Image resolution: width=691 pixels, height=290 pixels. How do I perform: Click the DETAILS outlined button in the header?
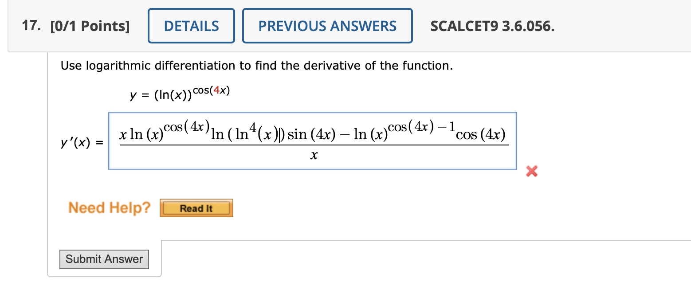[191, 26]
